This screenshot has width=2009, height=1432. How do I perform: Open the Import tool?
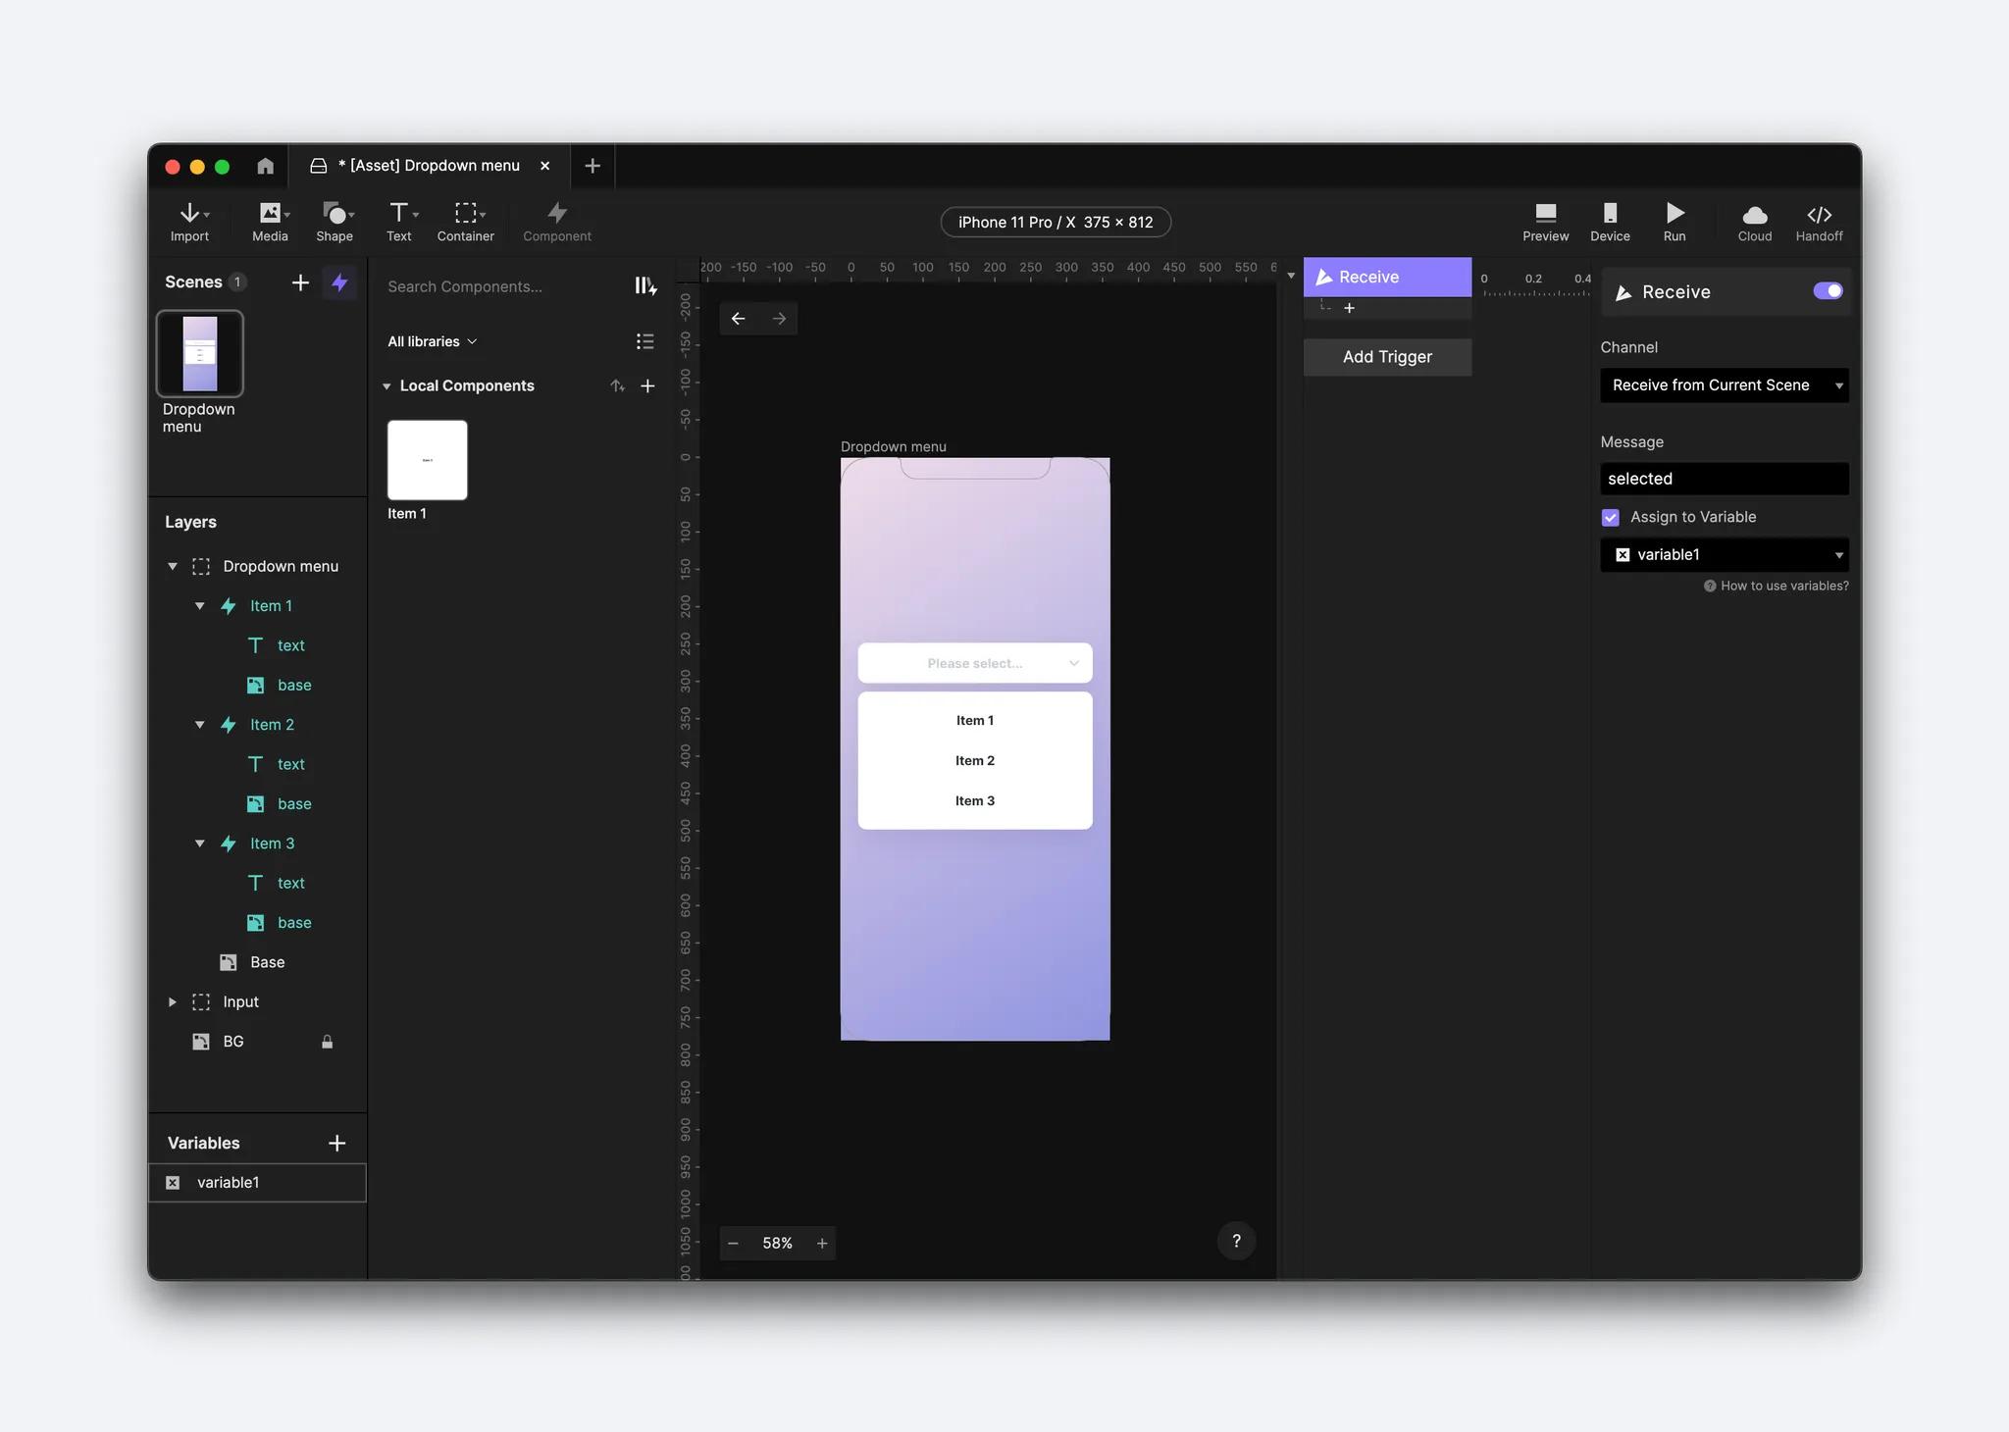coord(190,222)
